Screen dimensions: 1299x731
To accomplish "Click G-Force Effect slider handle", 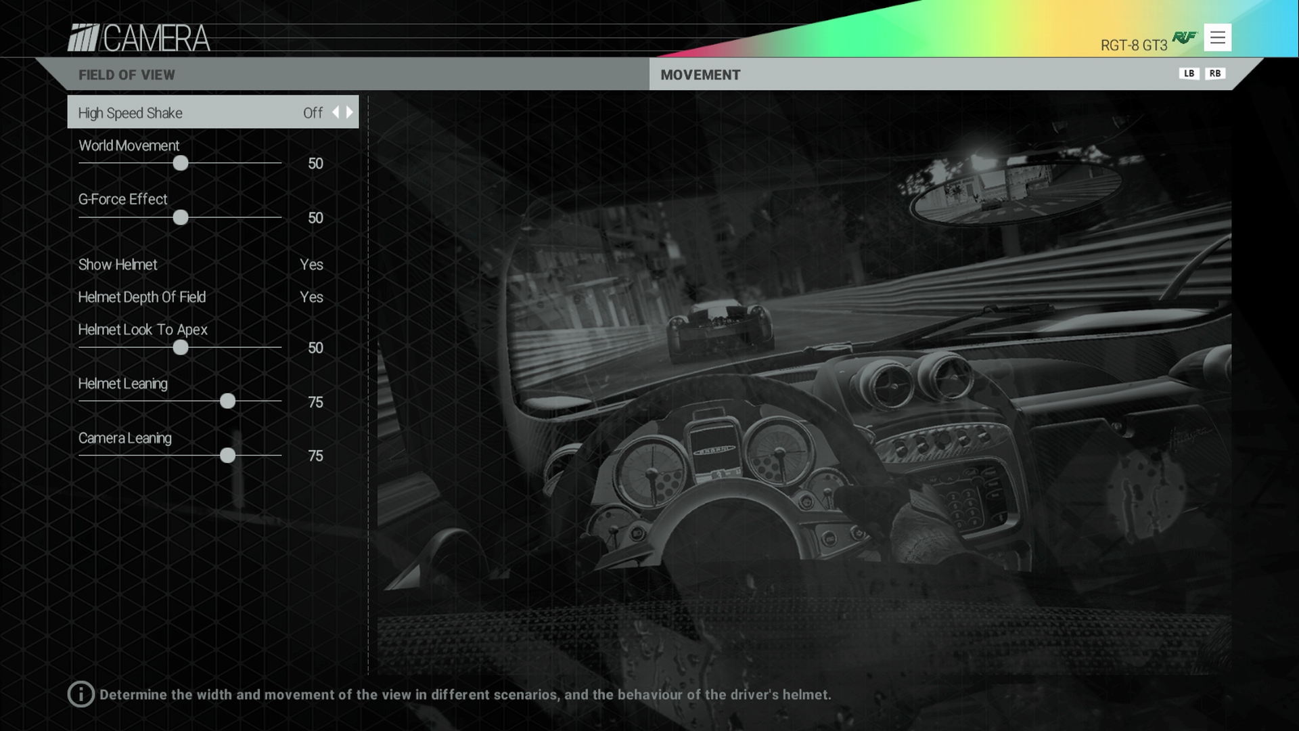I will click(x=181, y=217).
